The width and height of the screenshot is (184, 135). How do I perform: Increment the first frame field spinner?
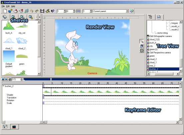[x=65, y=10]
